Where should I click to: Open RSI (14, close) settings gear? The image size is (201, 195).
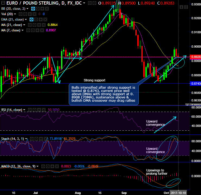pyautogui.click(x=34, y=110)
